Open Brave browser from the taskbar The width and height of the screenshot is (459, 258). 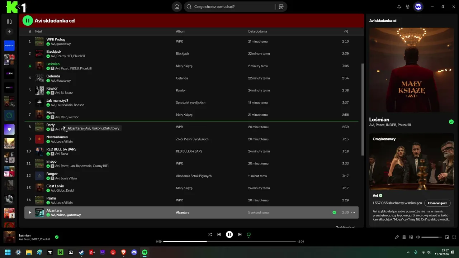(x=124, y=252)
